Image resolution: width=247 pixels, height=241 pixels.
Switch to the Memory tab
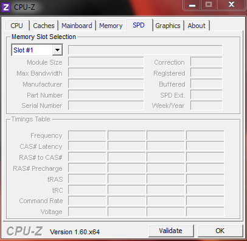tap(111, 26)
